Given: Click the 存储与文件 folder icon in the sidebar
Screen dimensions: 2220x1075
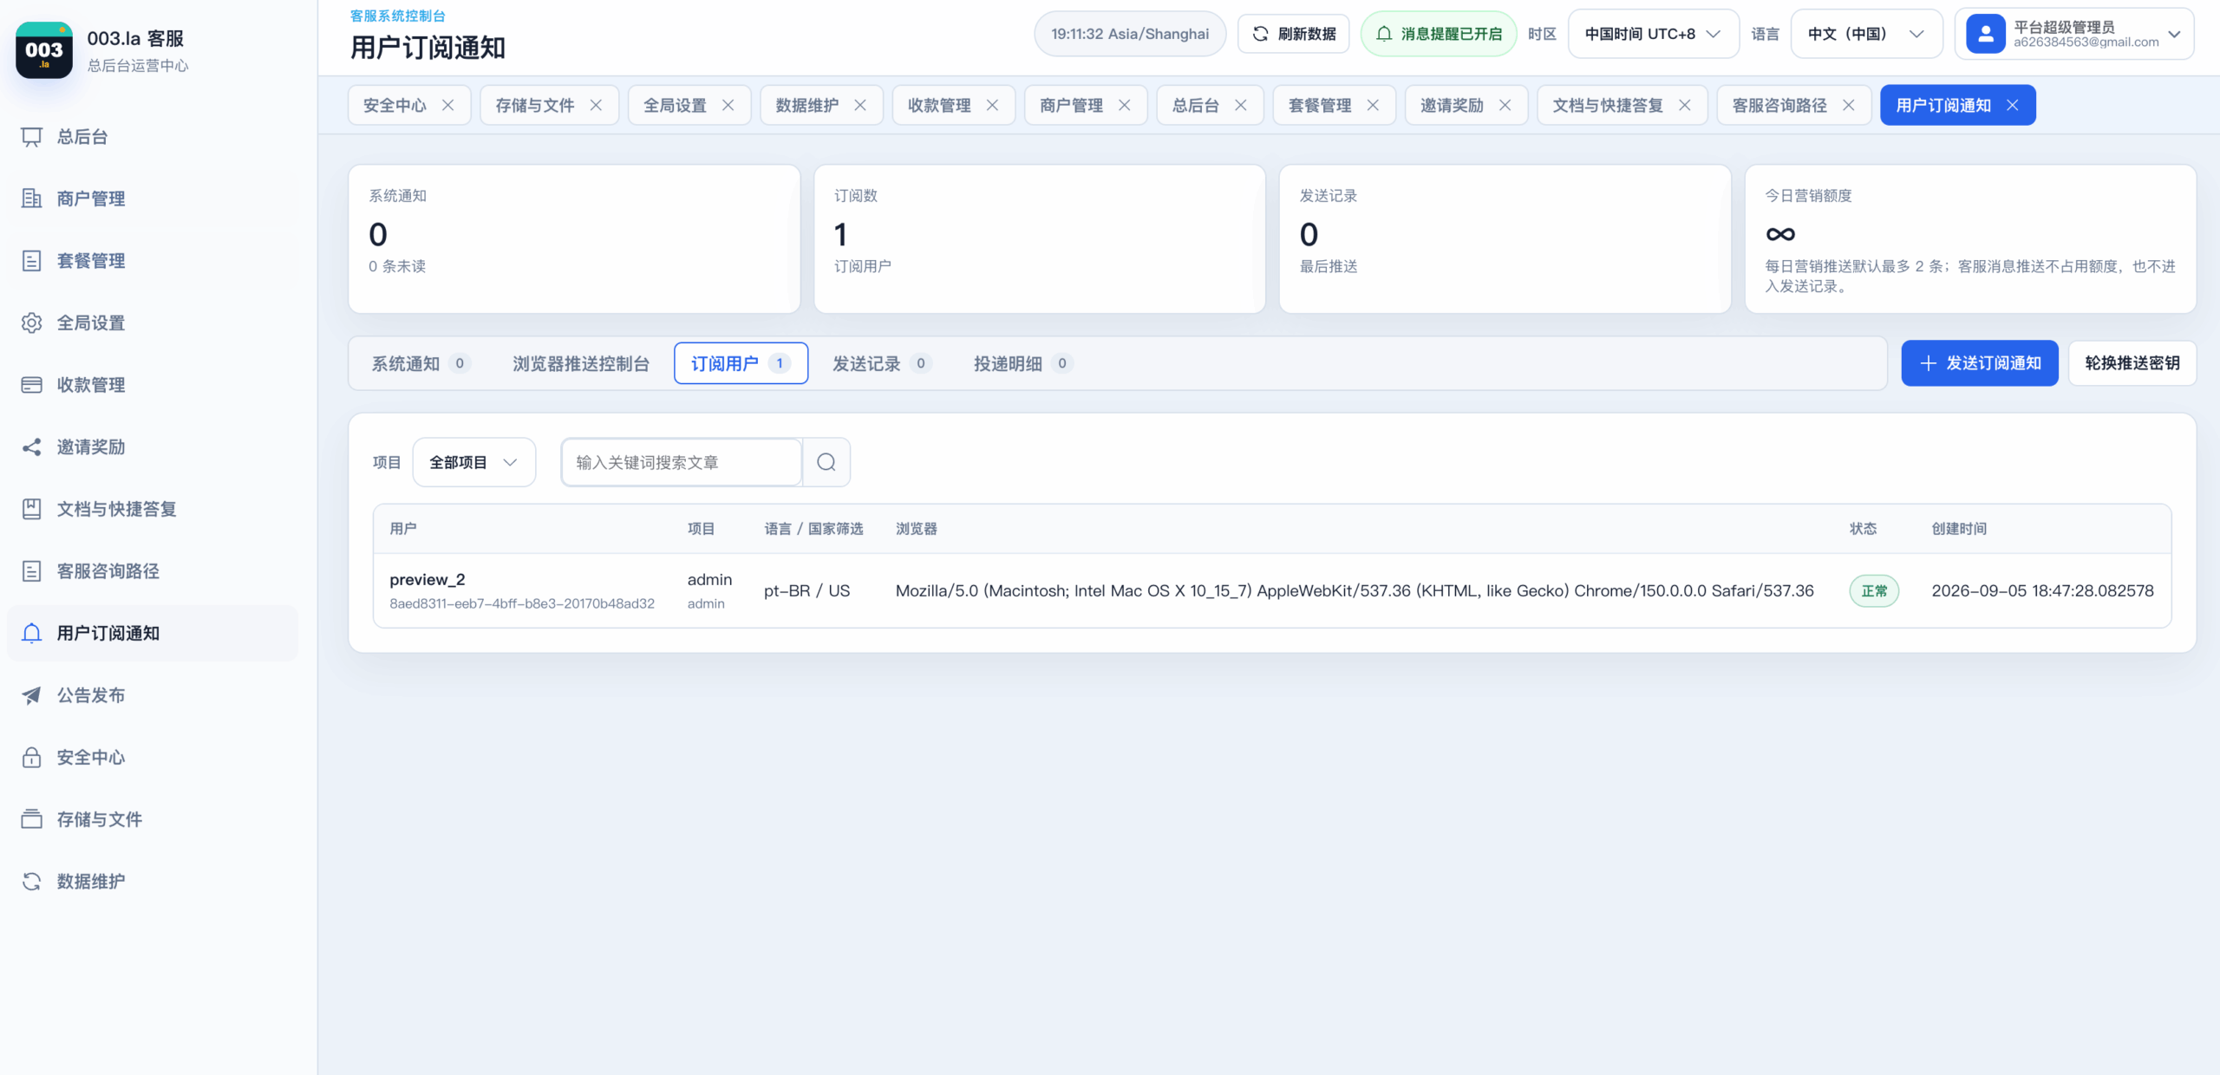Looking at the screenshot, I should coord(32,819).
